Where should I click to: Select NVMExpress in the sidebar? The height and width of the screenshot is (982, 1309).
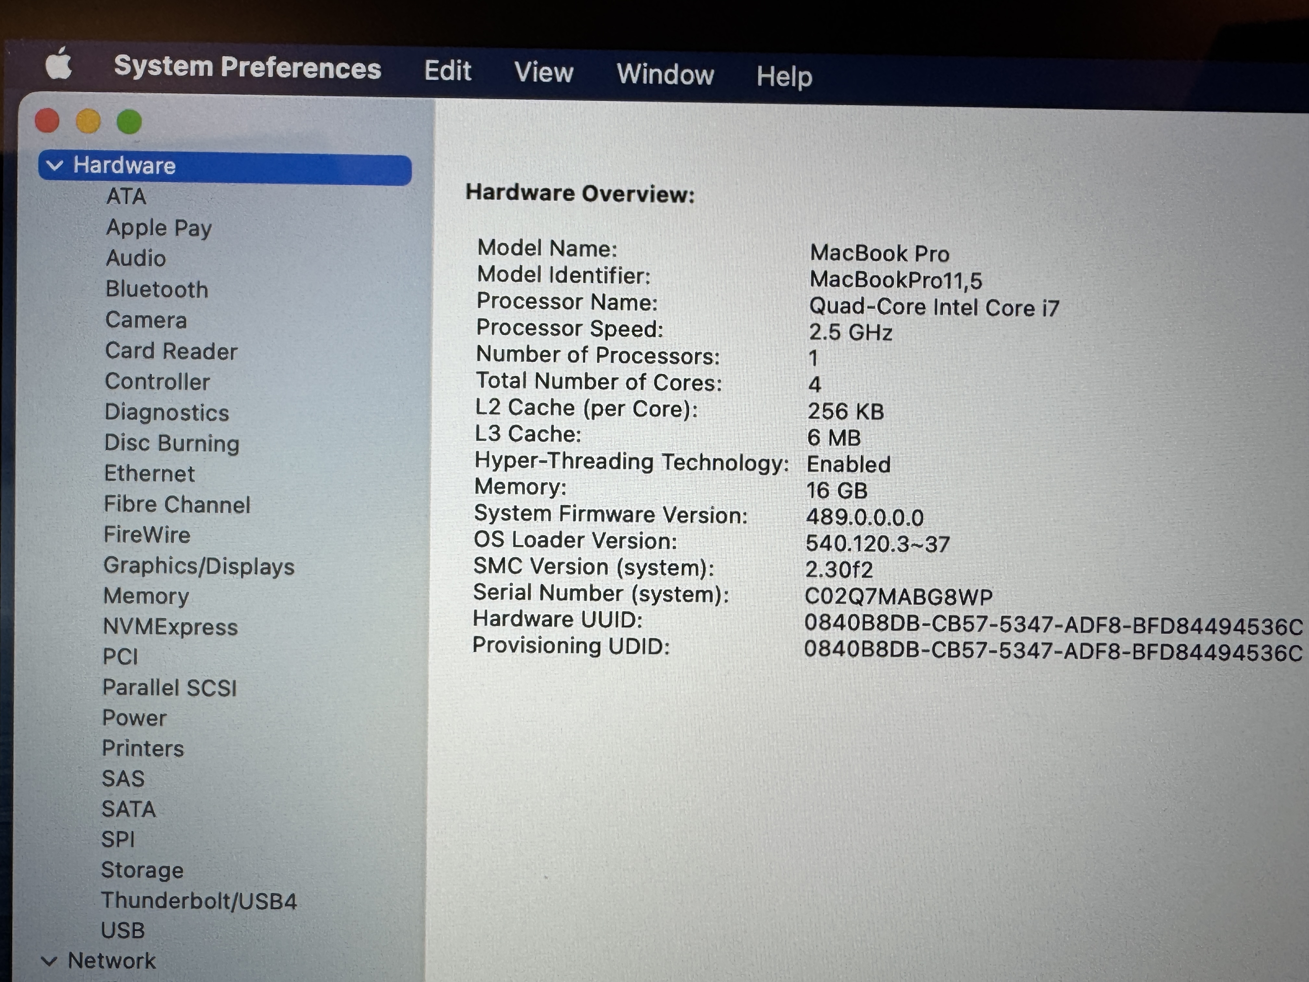click(170, 627)
